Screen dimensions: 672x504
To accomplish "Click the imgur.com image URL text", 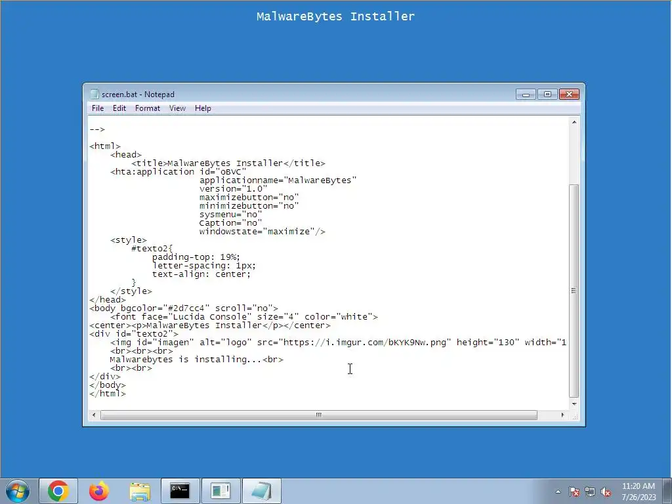I will [365, 343].
